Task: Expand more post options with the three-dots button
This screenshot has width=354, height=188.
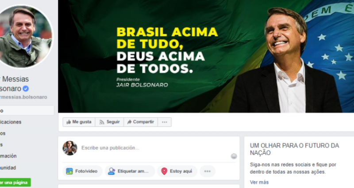Action: pos(208,171)
